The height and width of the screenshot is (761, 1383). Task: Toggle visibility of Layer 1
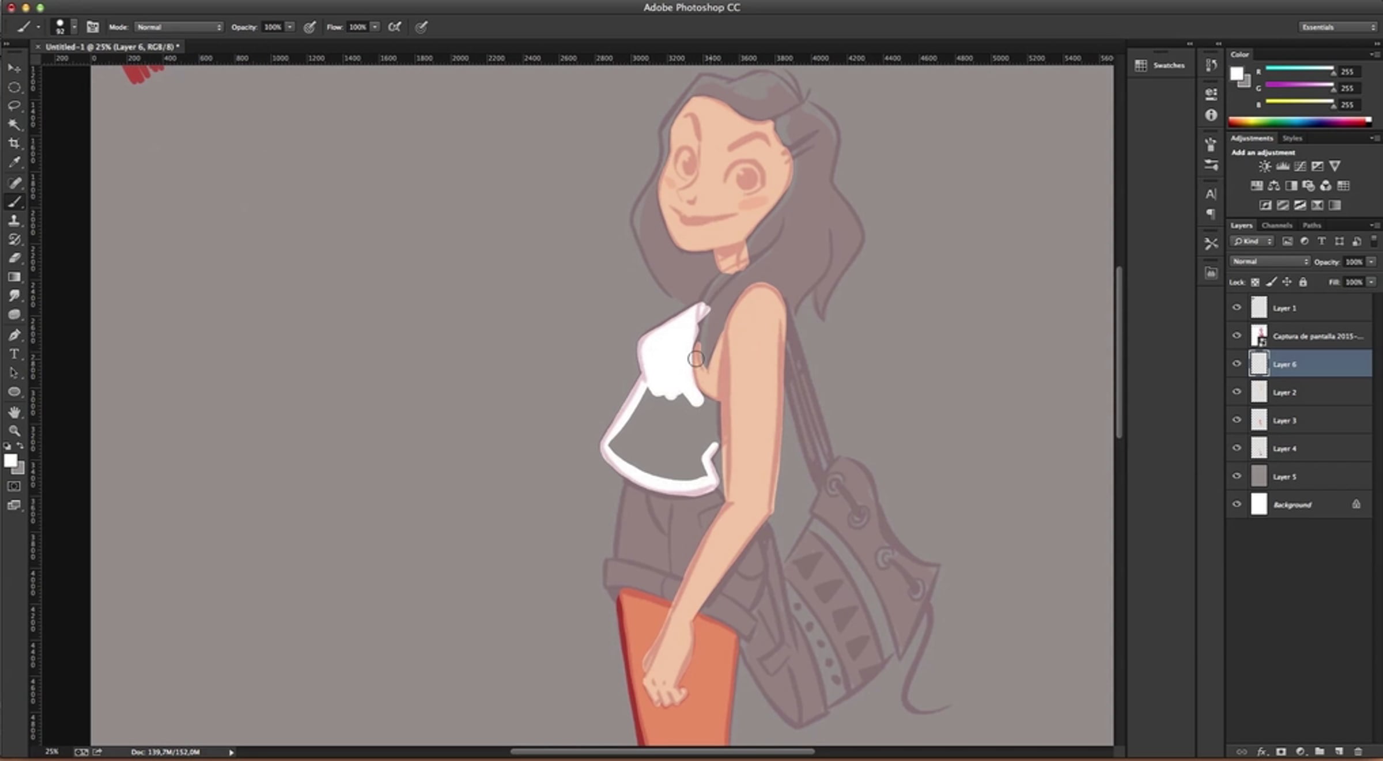[x=1237, y=307]
